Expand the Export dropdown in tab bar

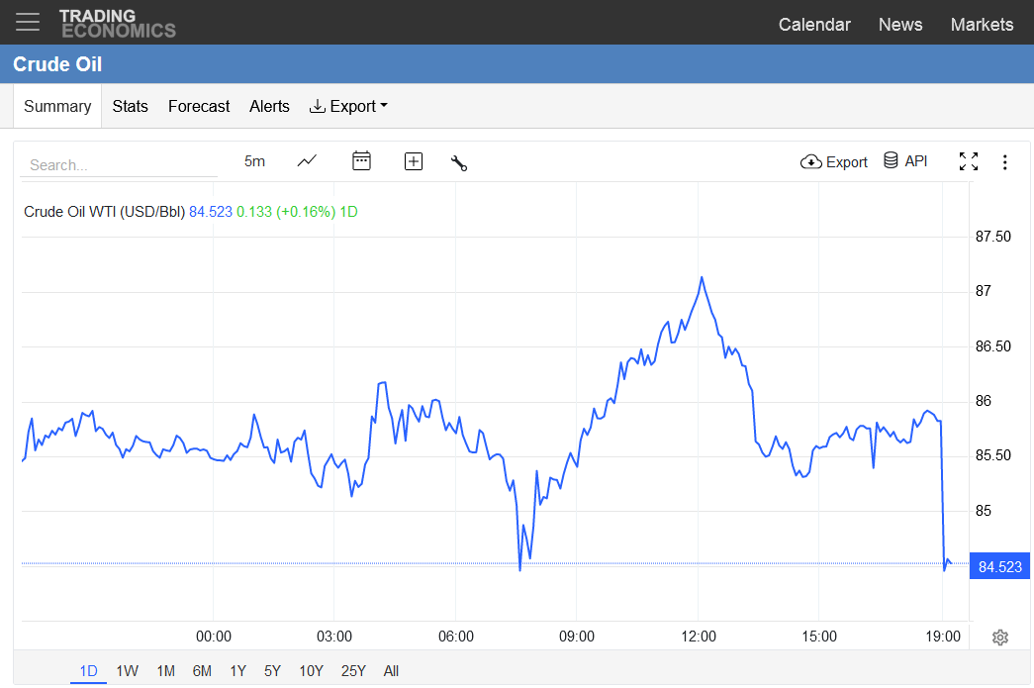tap(348, 106)
